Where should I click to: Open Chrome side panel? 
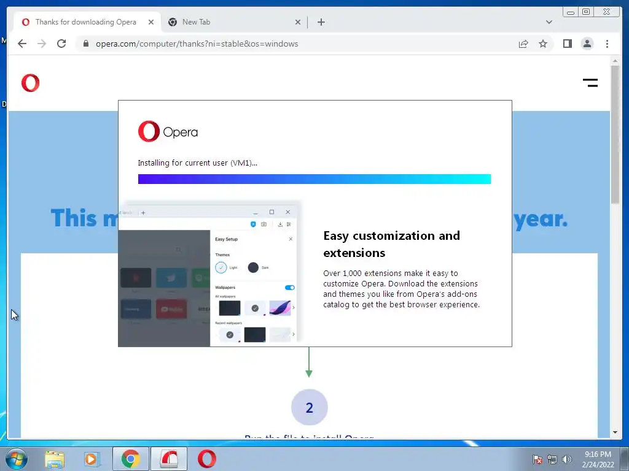tap(567, 44)
